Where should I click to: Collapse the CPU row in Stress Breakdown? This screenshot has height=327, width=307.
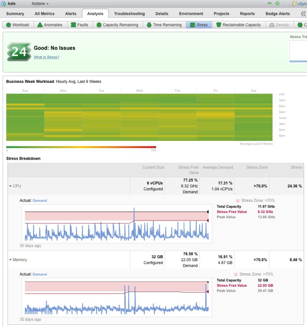click(x=10, y=186)
